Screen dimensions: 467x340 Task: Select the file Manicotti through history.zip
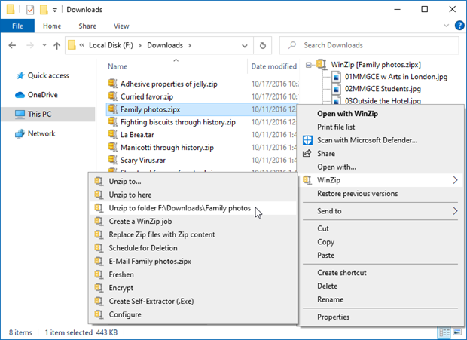click(x=166, y=147)
